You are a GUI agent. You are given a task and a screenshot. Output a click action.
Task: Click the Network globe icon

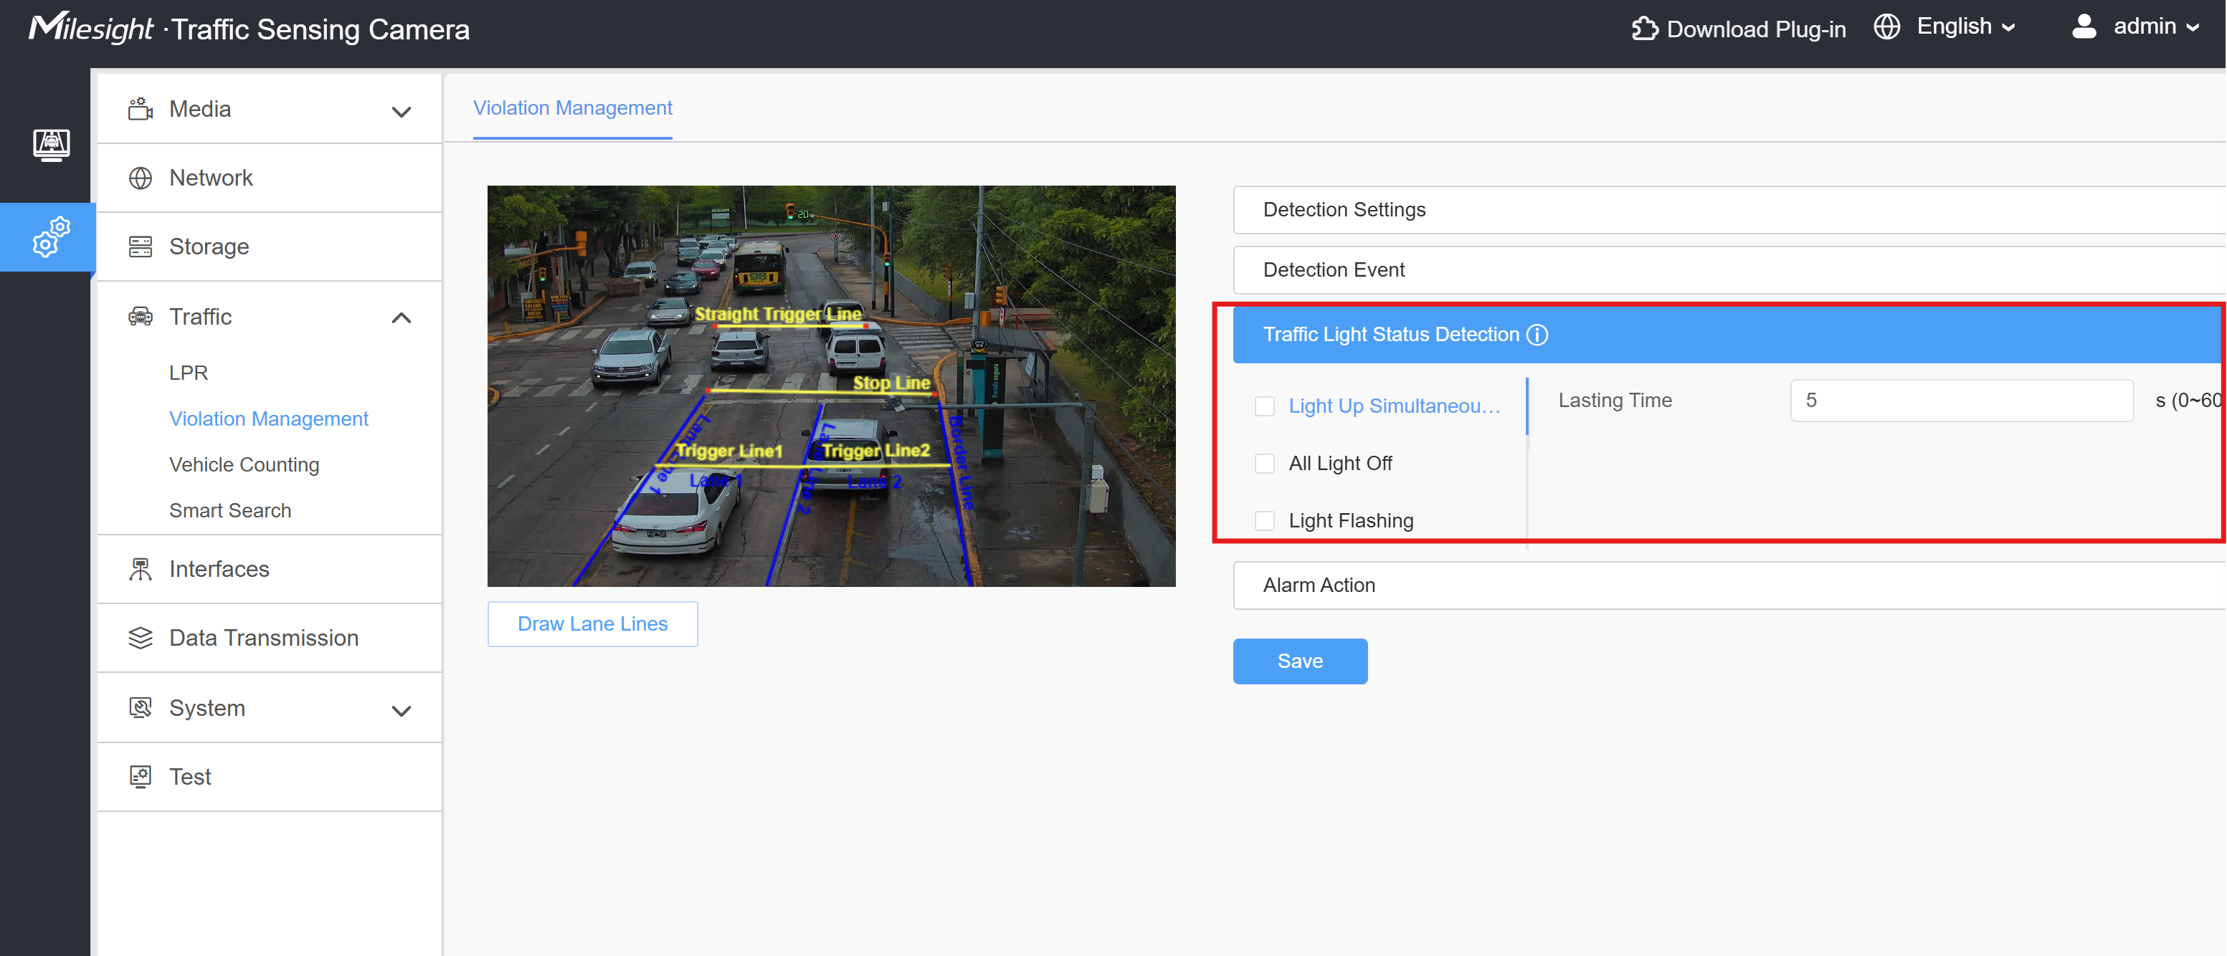[140, 178]
